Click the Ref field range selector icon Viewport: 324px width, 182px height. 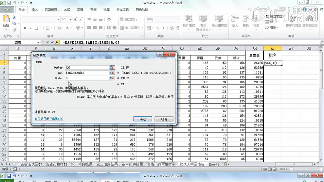click(x=112, y=73)
